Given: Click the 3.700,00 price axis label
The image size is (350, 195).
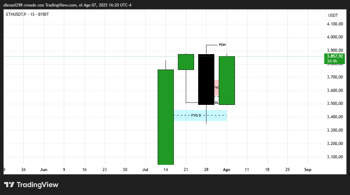Looking at the screenshot, I should pos(335,77).
